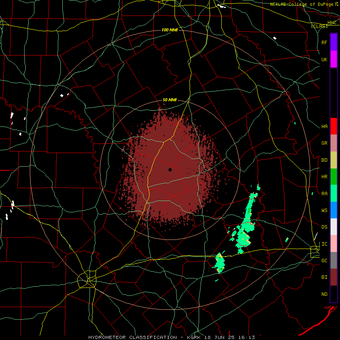Click the RA light green legend swatch
The image size is (340, 340).
click(x=334, y=193)
